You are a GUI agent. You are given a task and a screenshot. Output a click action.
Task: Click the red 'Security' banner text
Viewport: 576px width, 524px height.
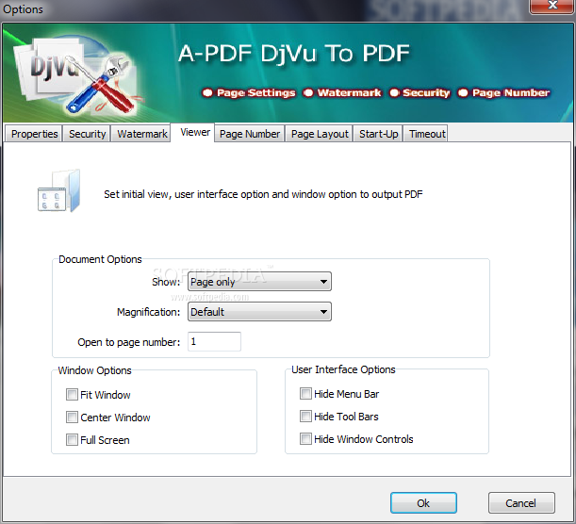tap(426, 93)
